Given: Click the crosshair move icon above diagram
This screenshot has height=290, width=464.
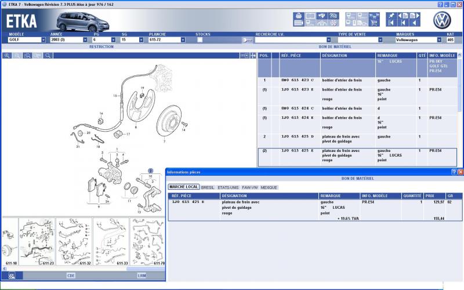Looking at the screenshot, I should tap(253, 56).
